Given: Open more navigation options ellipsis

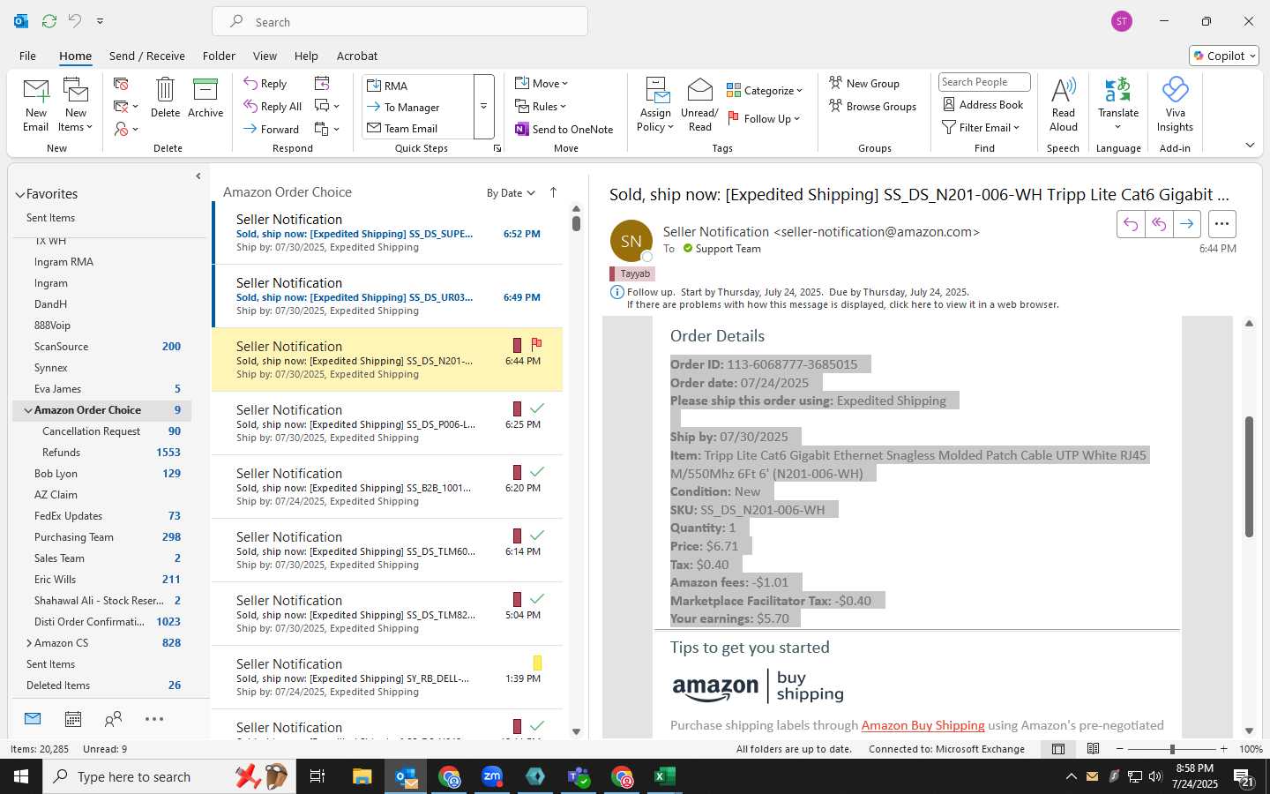Looking at the screenshot, I should (154, 719).
